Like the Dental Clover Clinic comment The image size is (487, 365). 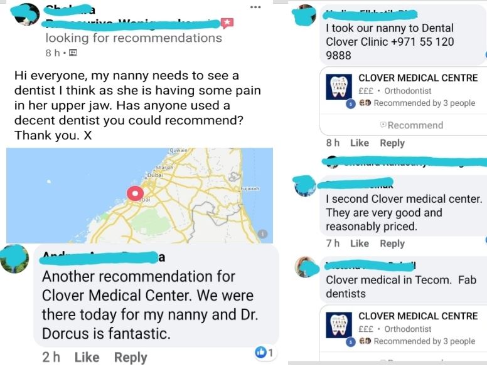pos(360,143)
